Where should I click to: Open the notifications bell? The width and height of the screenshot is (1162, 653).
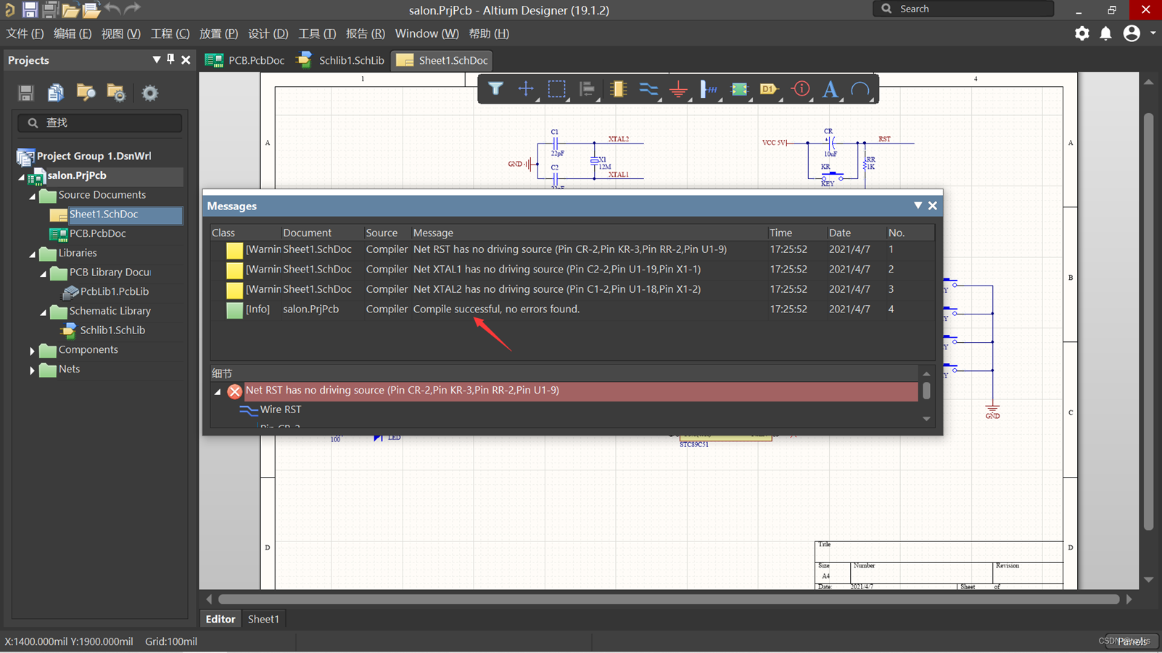click(1105, 33)
